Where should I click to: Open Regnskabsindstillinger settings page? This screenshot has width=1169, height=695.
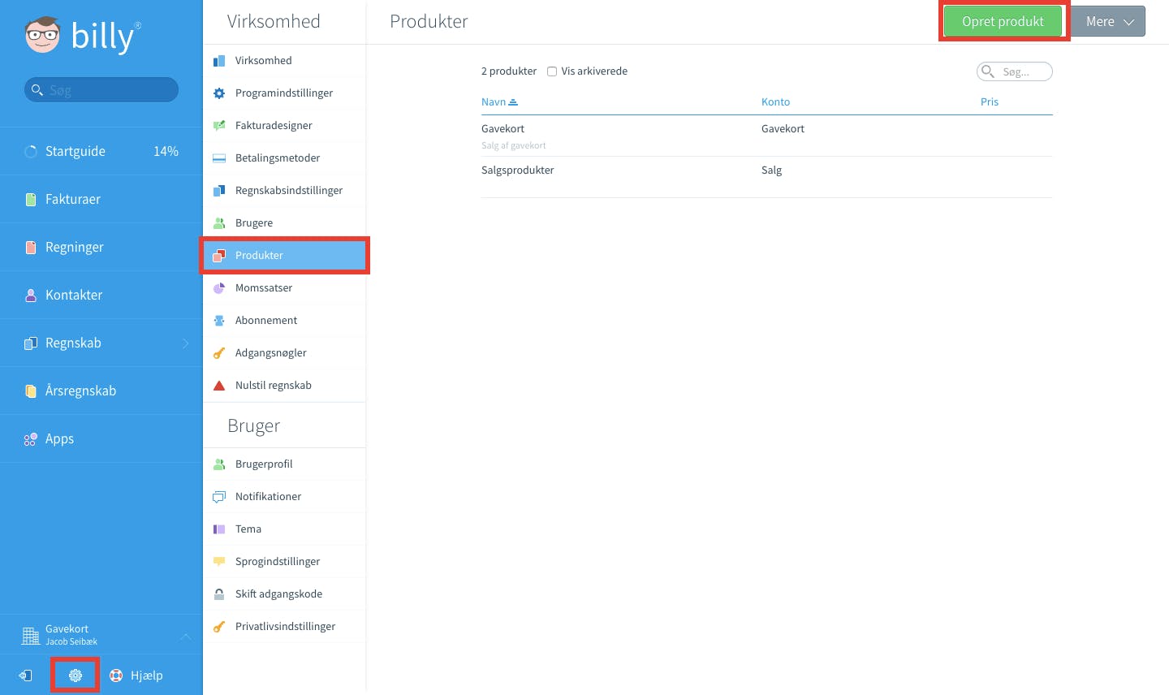coord(284,191)
